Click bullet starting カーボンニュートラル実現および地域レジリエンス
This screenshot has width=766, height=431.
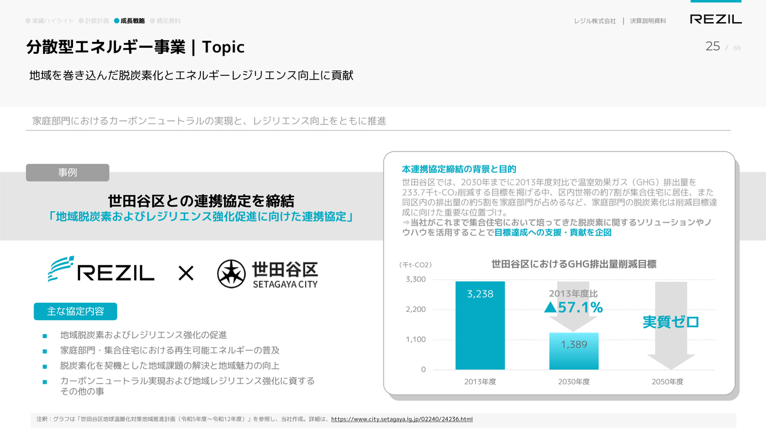187,386
